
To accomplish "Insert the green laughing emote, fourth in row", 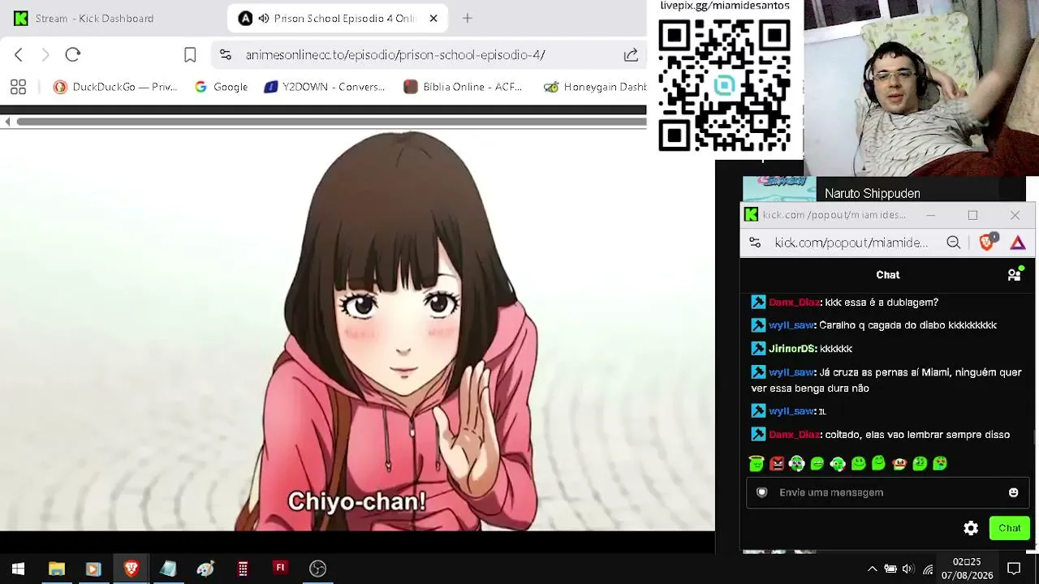I will point(817,464).
